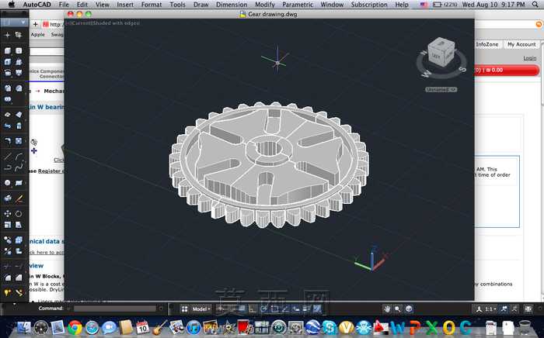Click the plus button in the browser toolbar

35,24
